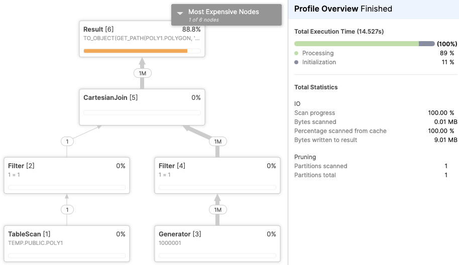This screenshot has height=265, width=459.
Task: Click the Profile Overview heading
Action: click(x=326, y=9)
